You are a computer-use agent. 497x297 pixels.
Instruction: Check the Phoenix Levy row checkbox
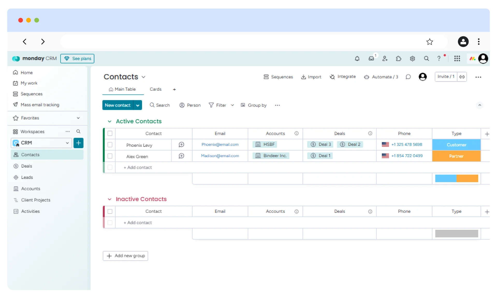coord(110,145)
